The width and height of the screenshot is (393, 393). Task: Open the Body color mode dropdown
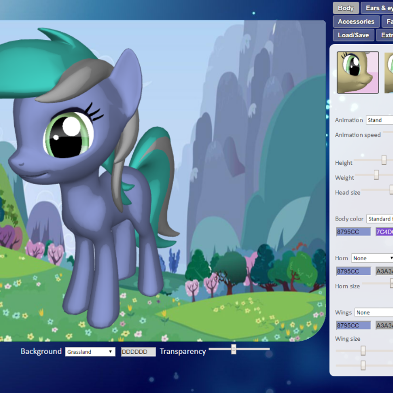[381, 219]
